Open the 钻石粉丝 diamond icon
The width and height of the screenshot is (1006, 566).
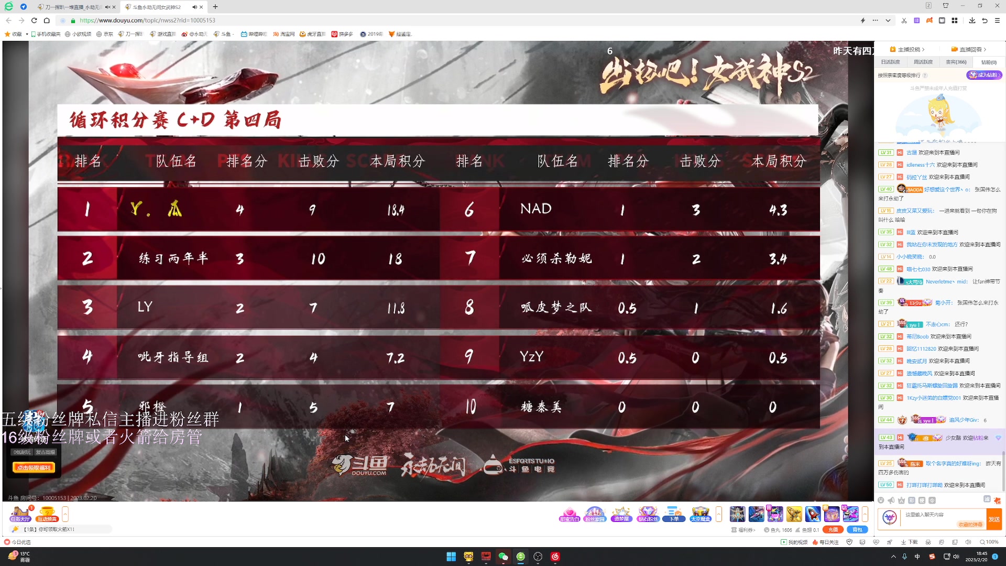[648, 514]
